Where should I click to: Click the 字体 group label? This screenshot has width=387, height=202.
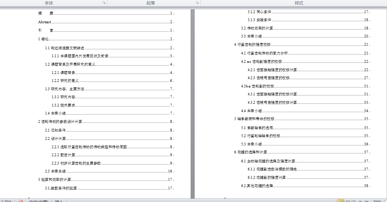point(49,3)
